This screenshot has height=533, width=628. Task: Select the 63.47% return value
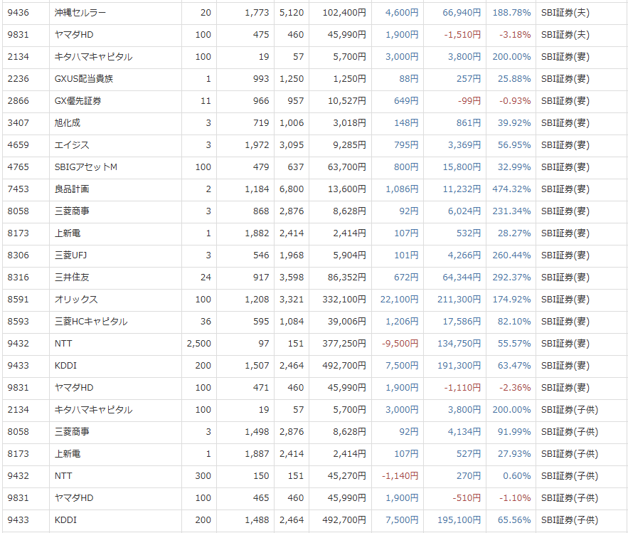point(514,366)
